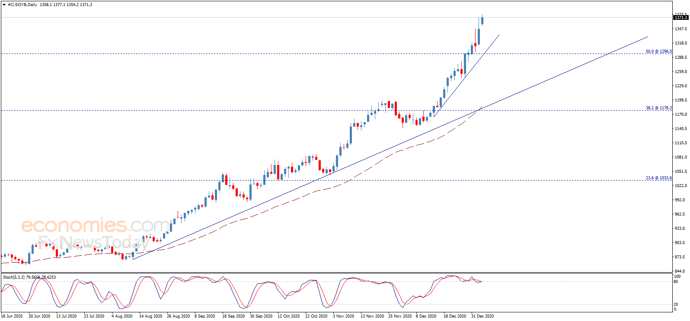Click the latest candlestick at the chart top
This screenshot has width=690, height=321.
tap(482, 19)
